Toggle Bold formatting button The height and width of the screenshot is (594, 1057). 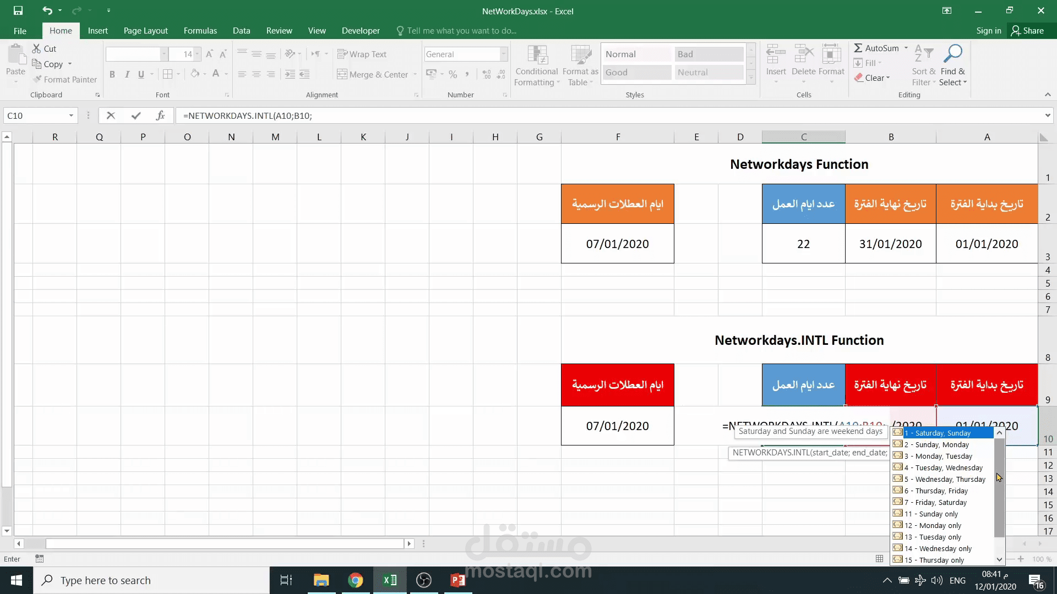[x=112, y=74]
